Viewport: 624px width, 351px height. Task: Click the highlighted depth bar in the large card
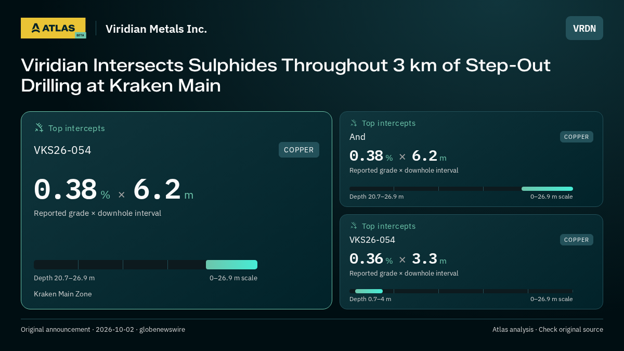231,265
